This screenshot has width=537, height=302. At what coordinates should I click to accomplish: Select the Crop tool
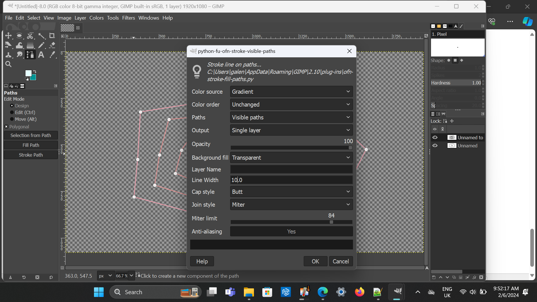coord(52,36)
